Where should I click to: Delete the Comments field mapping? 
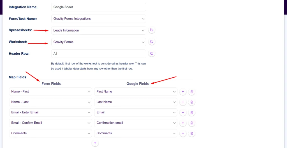coord(192,133)
